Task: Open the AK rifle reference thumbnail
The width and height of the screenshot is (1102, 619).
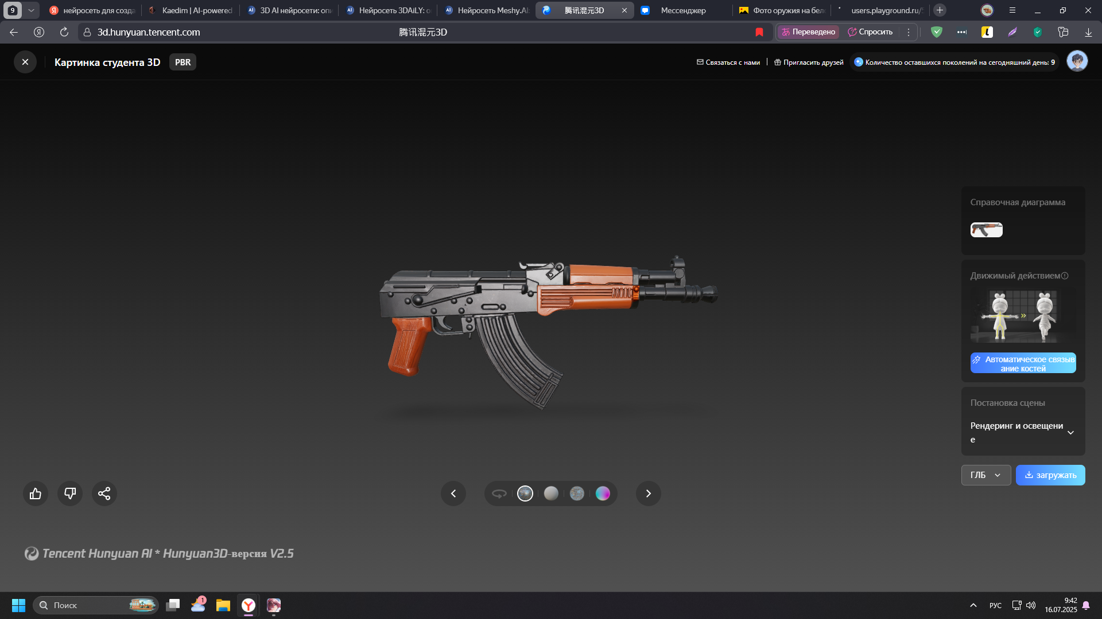Action: [x=986, y=230]
